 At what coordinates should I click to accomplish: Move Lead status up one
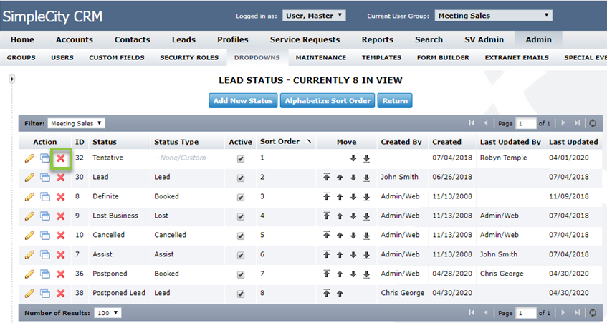click(340, 178)
